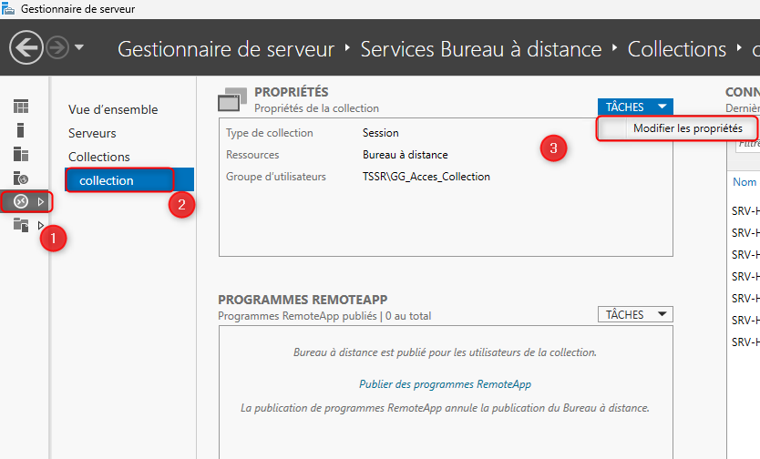Select Vue d'ensemble in navigation
The image size is (760, 459).
tap(113, 109)
